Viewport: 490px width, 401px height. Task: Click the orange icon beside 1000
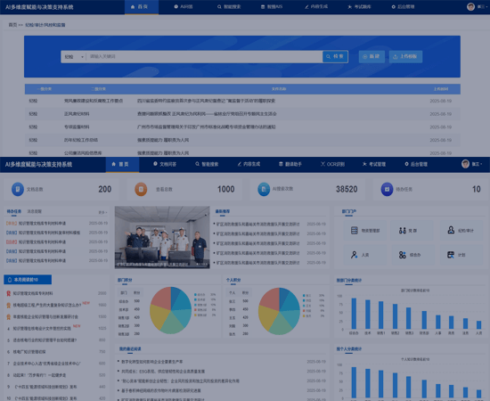point(141,189)
